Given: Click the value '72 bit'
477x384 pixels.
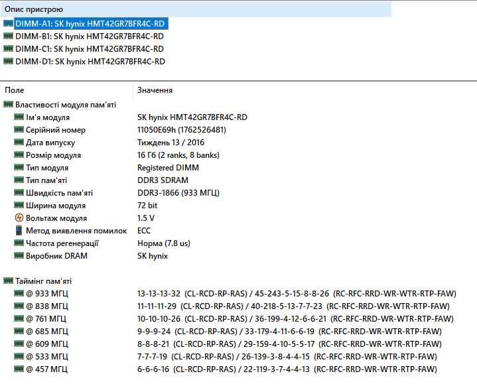Looking at the screenshot, I should (x=147, y=206).
